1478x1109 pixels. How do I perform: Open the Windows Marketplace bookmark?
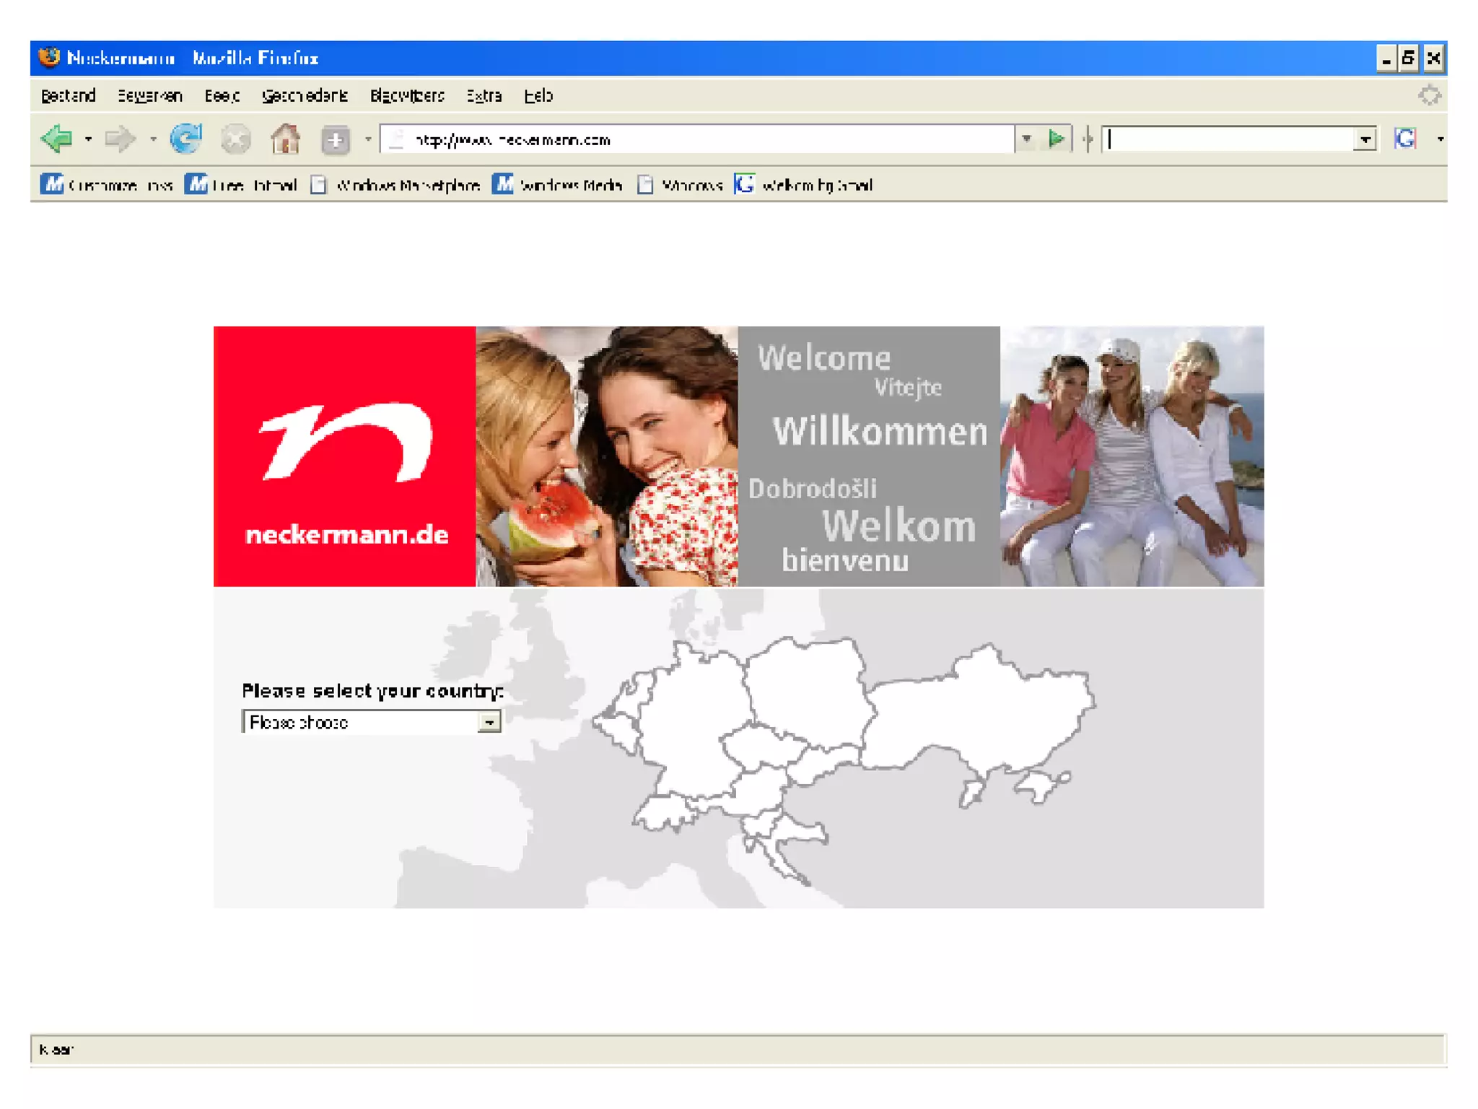coord(396,186)
